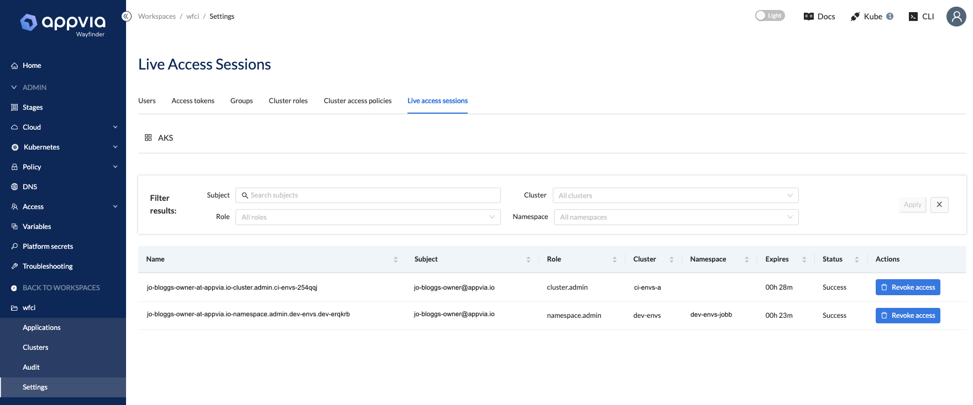Switch to the Users tab
973x405 pixels.
tap(147, 101)
